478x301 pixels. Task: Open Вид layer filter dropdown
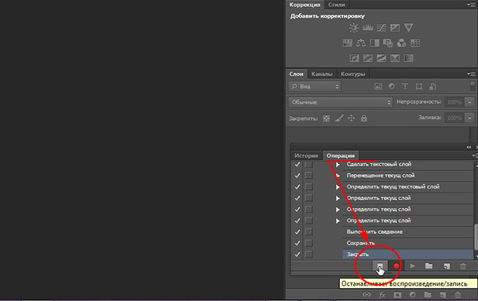pyautogui.click(x=315, y=86)
